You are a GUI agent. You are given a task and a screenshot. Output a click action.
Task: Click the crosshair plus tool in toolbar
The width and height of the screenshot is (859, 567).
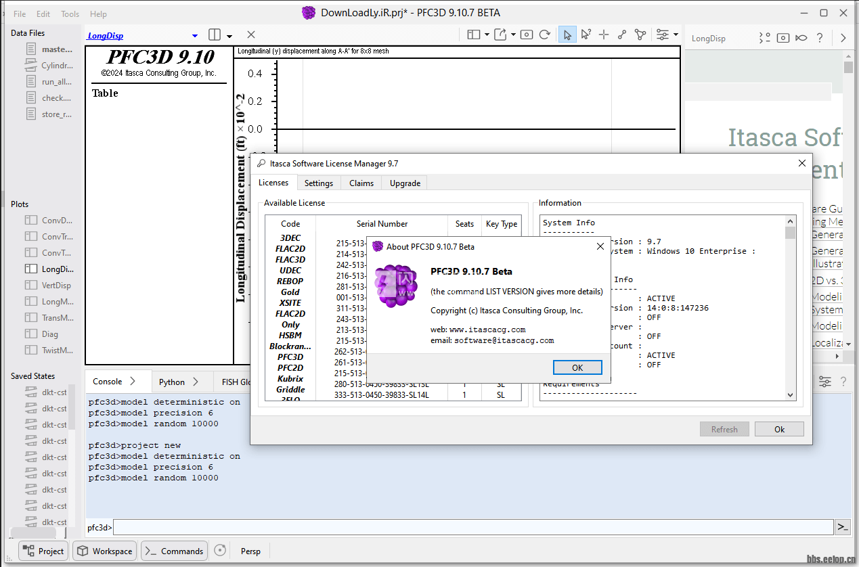click(604, 35)
